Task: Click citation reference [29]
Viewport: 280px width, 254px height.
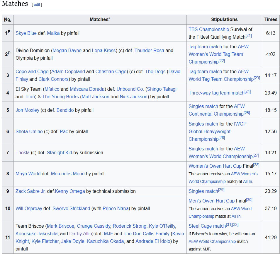Action: [x=221, y=190]
